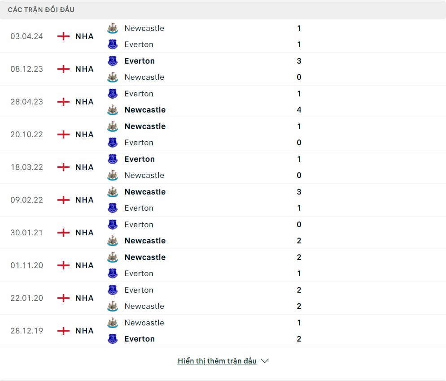446x381 pixels.
Task: Click Everton crest in 08.12.23 match
Action: (112, 61)
